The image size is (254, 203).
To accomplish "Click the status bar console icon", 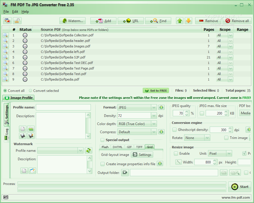I will pyautogui.click(x=6, y=197).
